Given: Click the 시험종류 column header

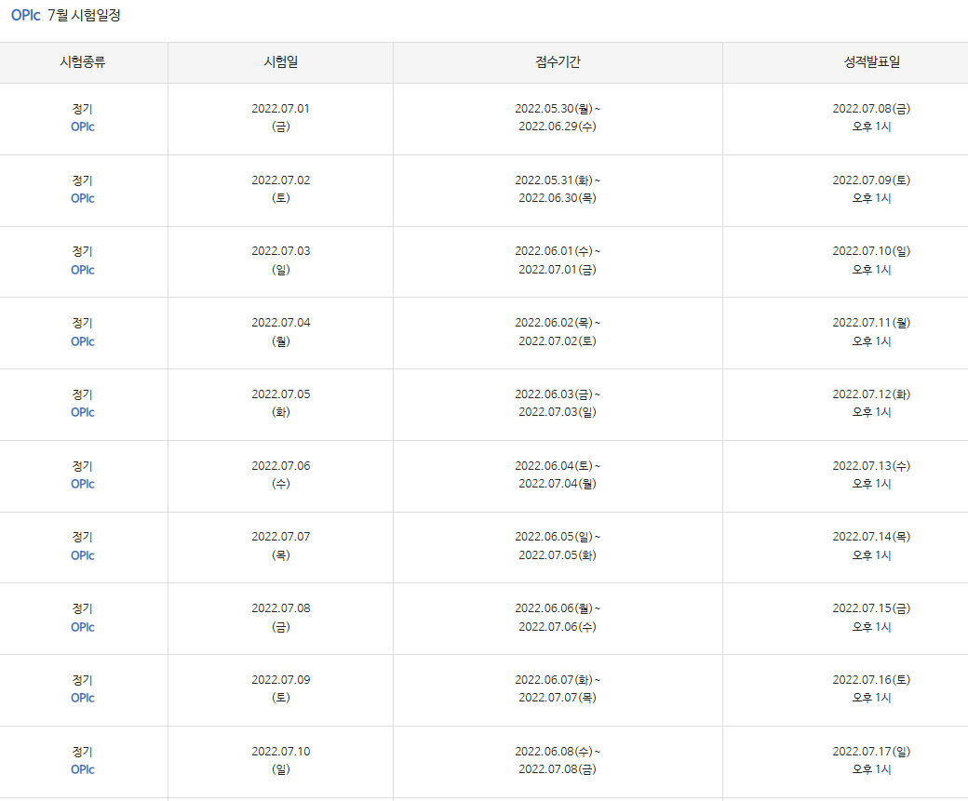Looking at the screenshot, I should click(83, 61).
